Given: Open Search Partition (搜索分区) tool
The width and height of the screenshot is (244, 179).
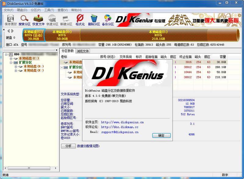Looking at the screenshot, I should 24,20.
